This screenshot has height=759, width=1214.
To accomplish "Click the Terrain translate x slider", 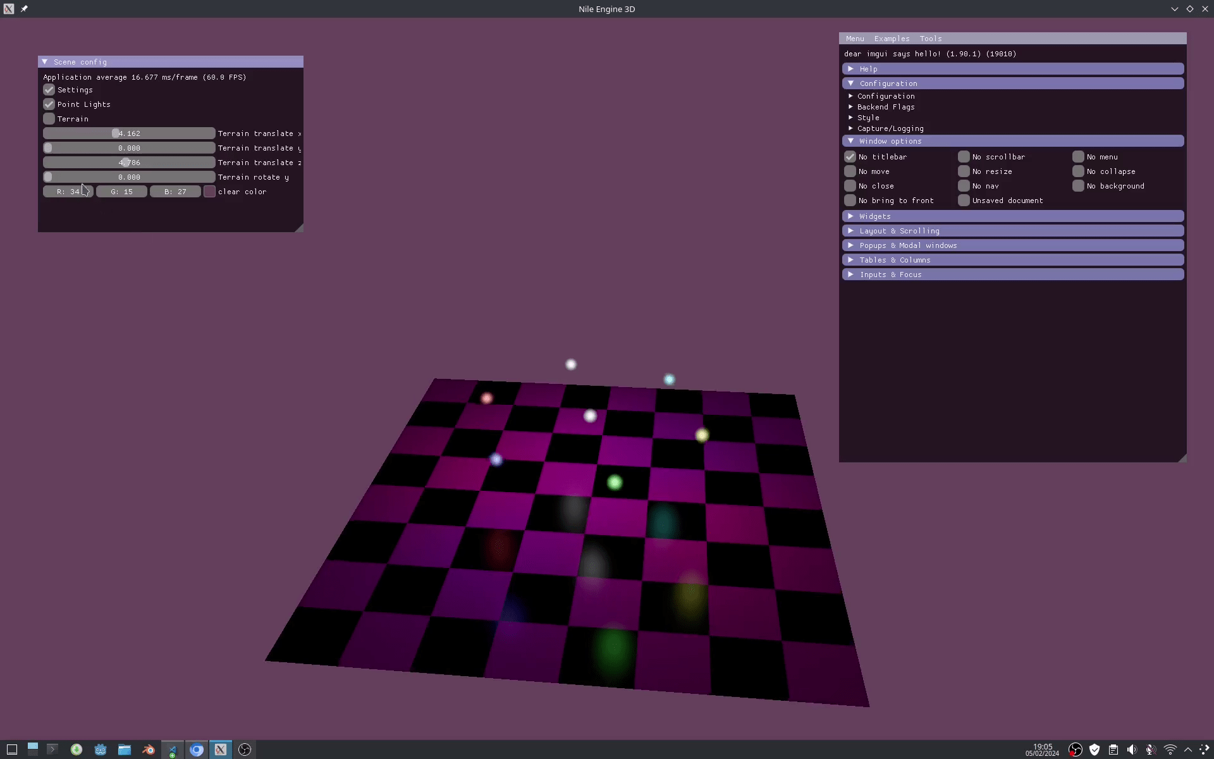I will coord(129,133).
